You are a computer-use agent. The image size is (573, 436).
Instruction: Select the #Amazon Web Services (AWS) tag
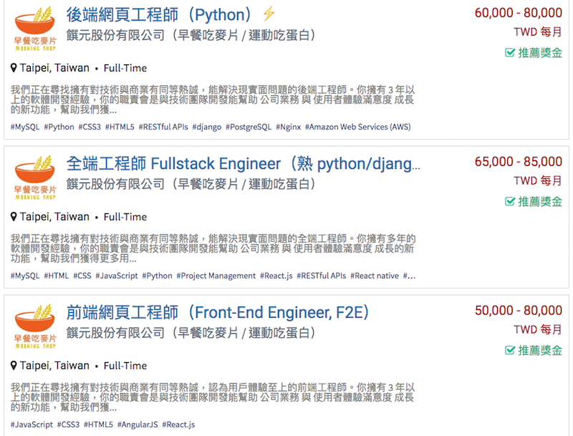(x=357, y=127)
